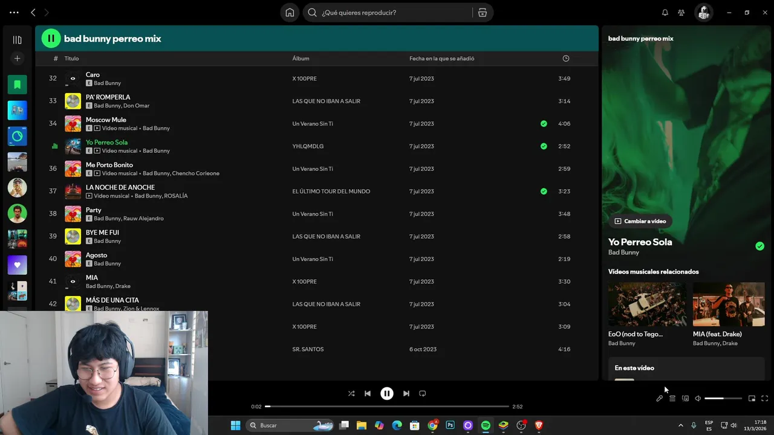The width and height of the screenshot is (774, 435).
Task: Enter full screen mode icon
Action: point(764,399)
